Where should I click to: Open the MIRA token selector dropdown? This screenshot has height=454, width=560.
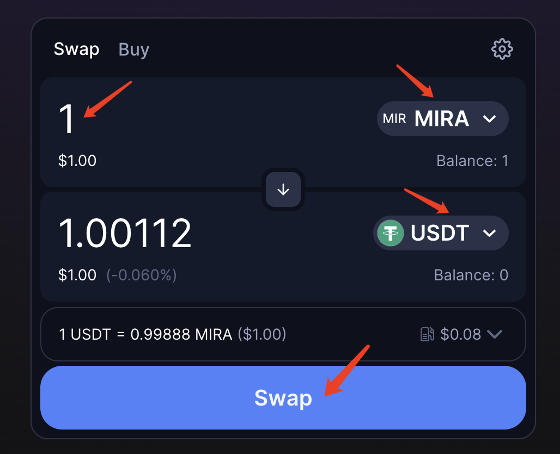coord(442,119)
